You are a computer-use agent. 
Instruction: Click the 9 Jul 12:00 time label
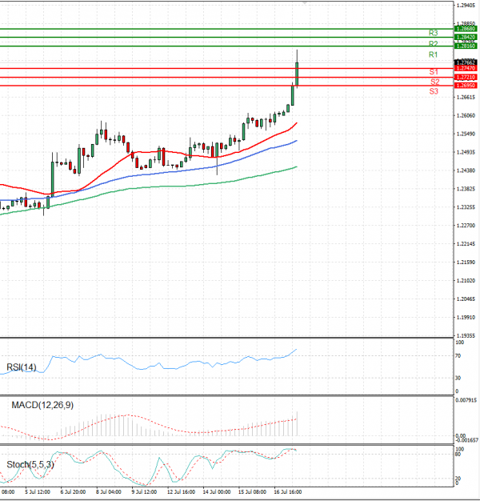(144, 491)
